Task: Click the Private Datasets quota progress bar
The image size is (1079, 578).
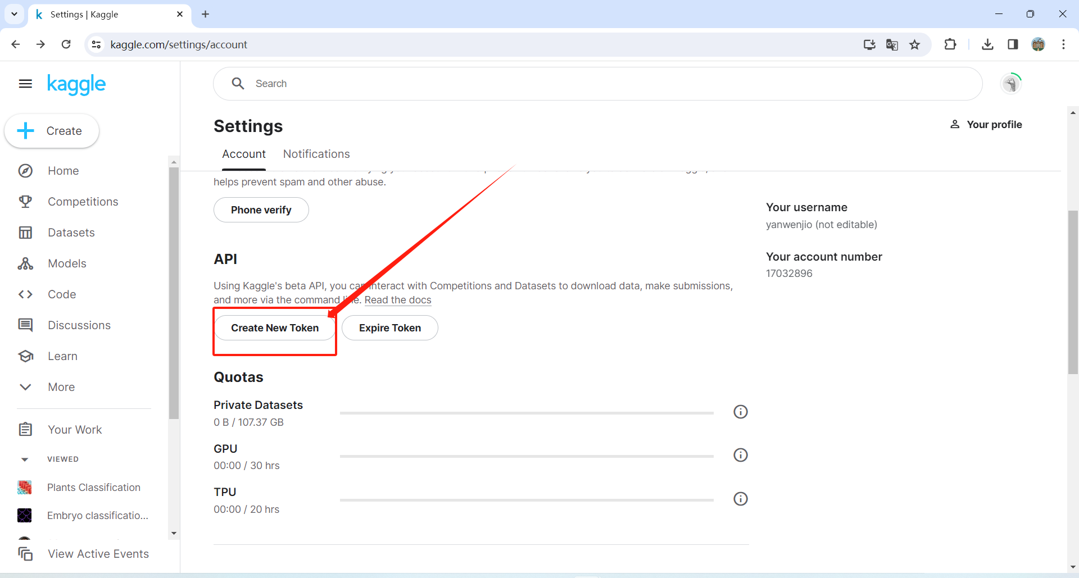Action: pos(527,413)
